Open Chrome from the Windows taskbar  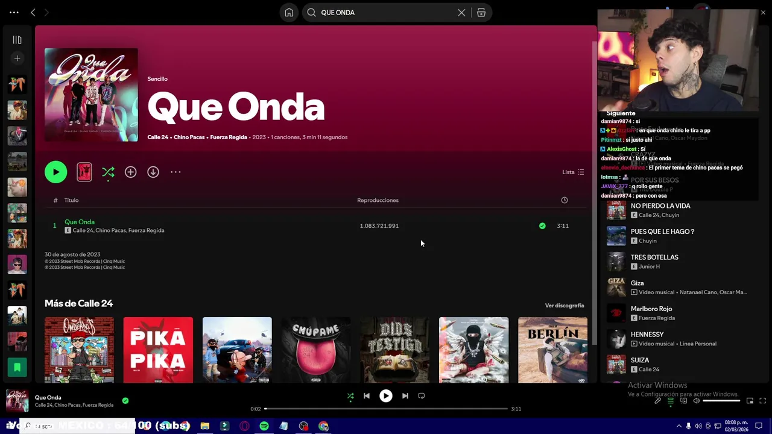point(324,426)
